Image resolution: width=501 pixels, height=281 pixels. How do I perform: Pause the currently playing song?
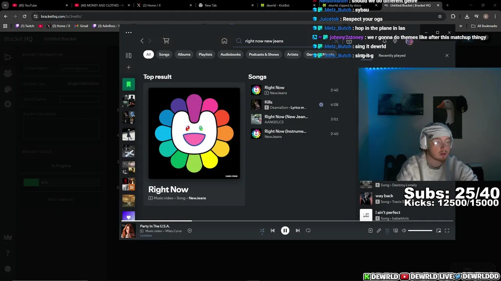click(285, 231)
